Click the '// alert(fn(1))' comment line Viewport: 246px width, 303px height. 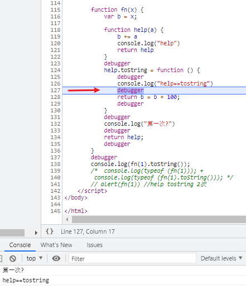pos(148,184)
